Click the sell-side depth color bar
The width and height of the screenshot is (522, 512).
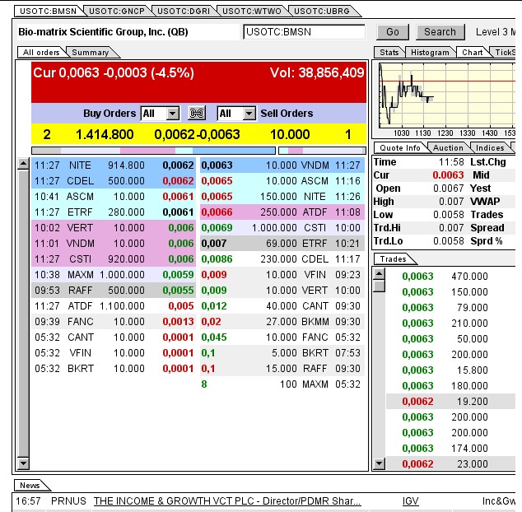(322, 151)
